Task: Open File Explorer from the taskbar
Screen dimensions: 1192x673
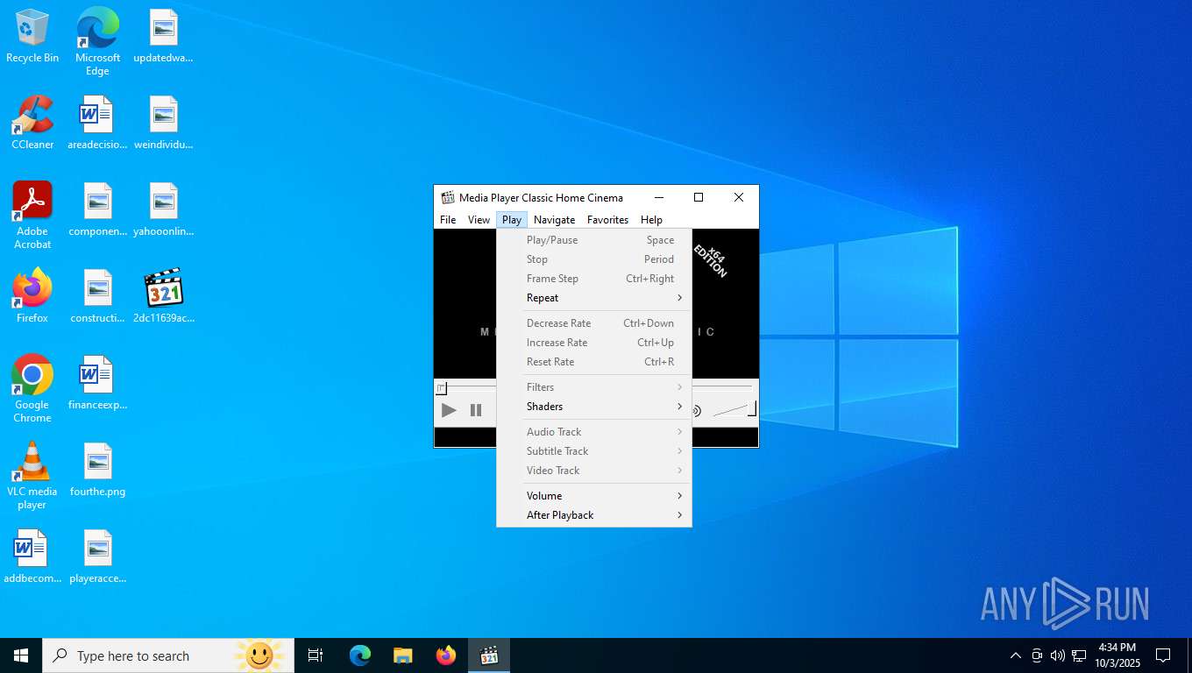Action: click(403, 655)
